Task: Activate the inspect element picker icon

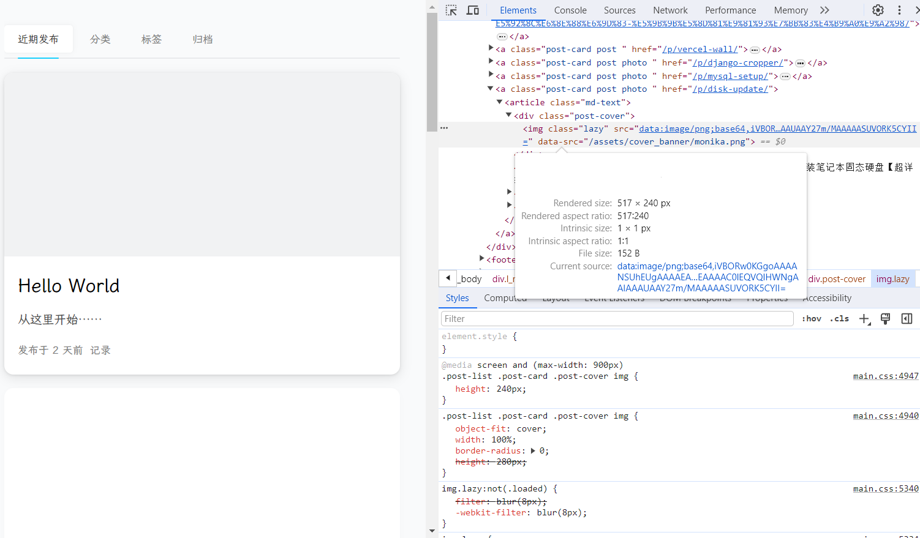Action: click(451, 10)
